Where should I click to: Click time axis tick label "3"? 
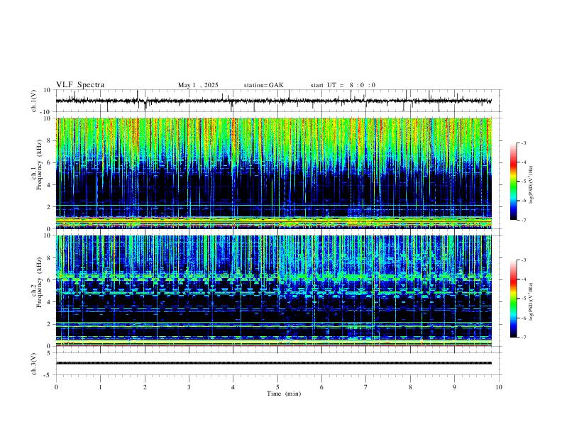tap(189, 387)
